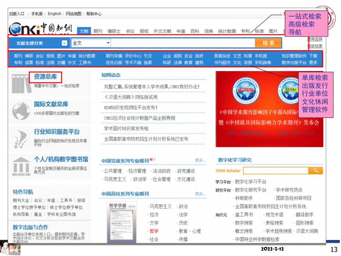
Task: Click 古籍 in the blue navigation bar
Action: [61, 63]
